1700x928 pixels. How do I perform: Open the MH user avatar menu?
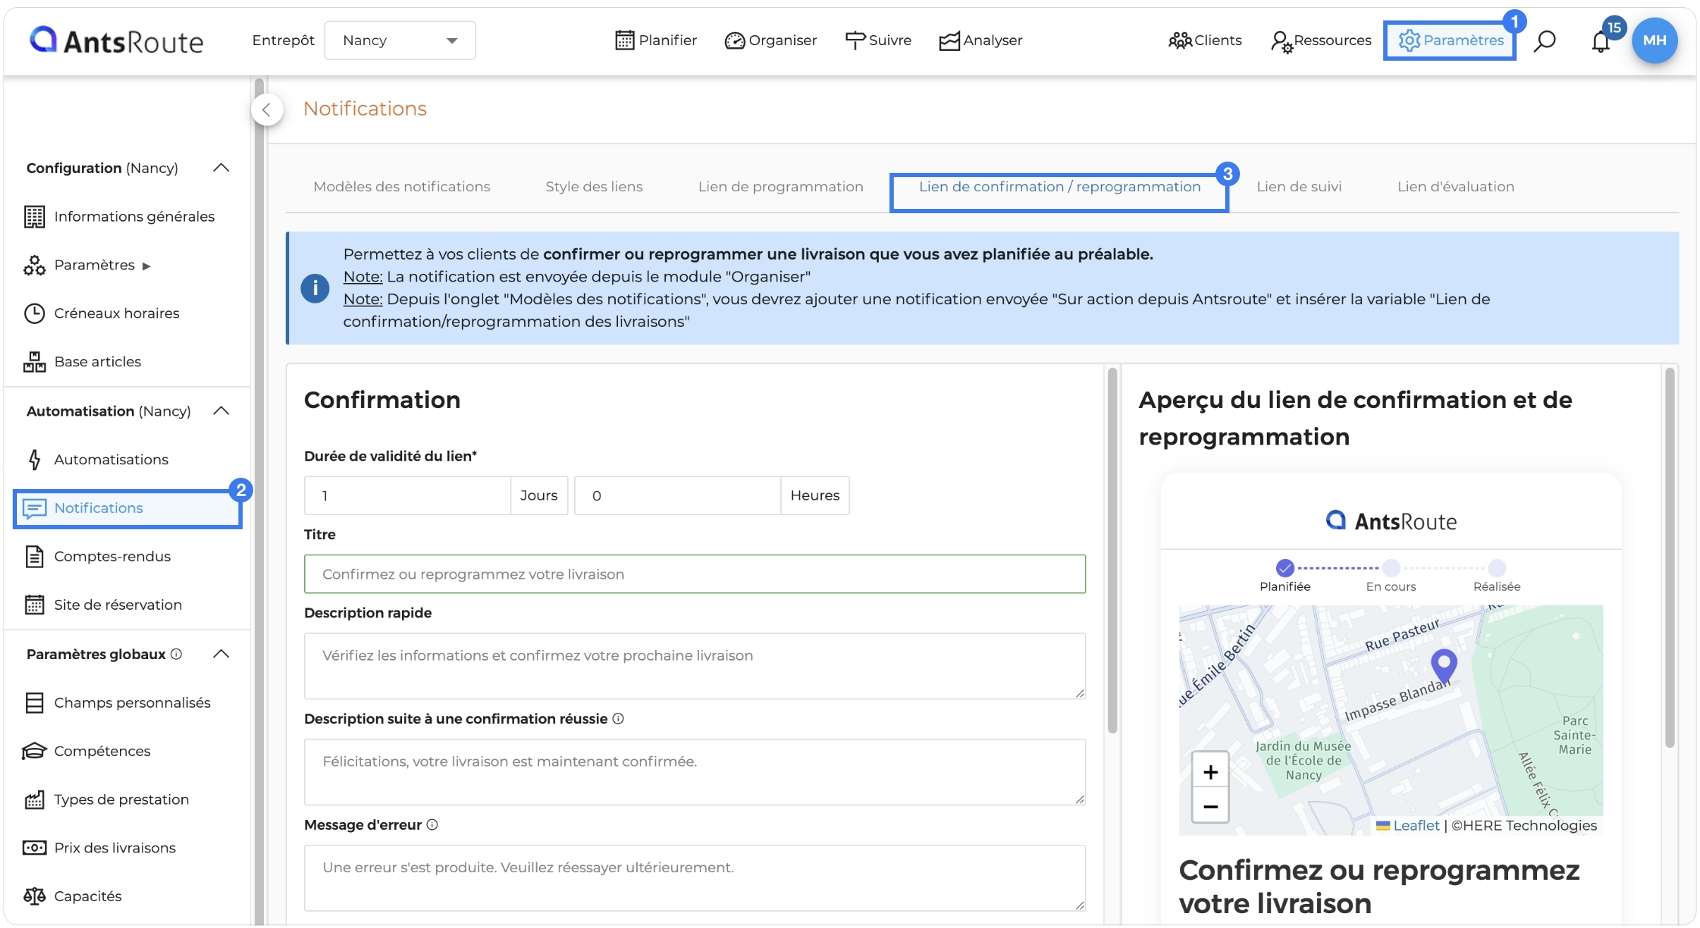(x=1654, y=40)
